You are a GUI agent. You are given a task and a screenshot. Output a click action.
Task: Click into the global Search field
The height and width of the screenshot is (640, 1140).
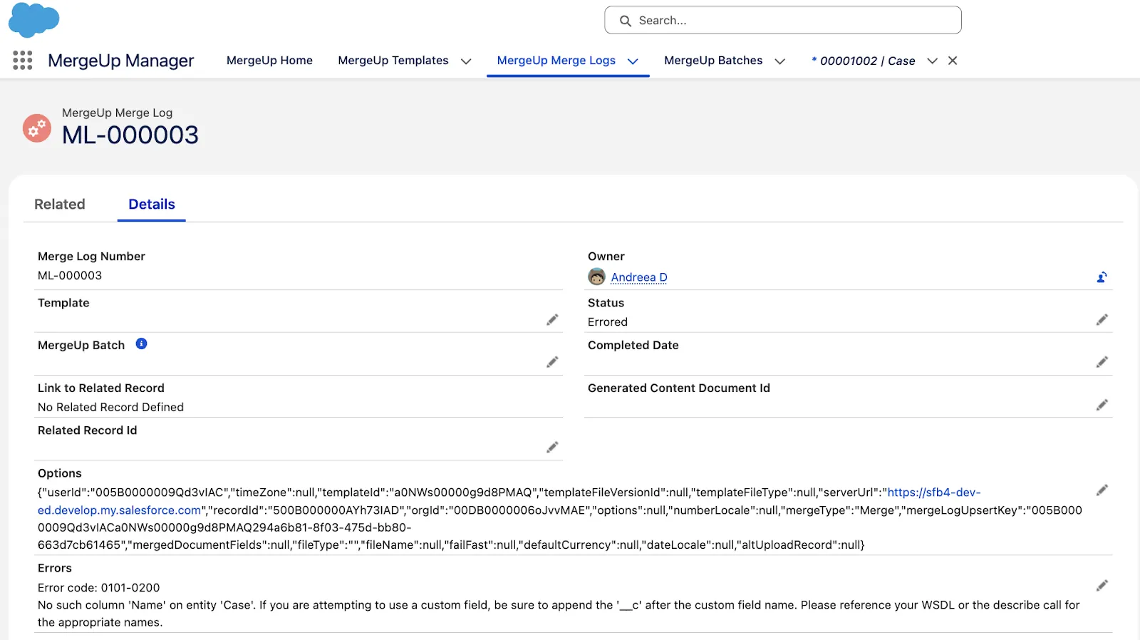tap(782, 21)
